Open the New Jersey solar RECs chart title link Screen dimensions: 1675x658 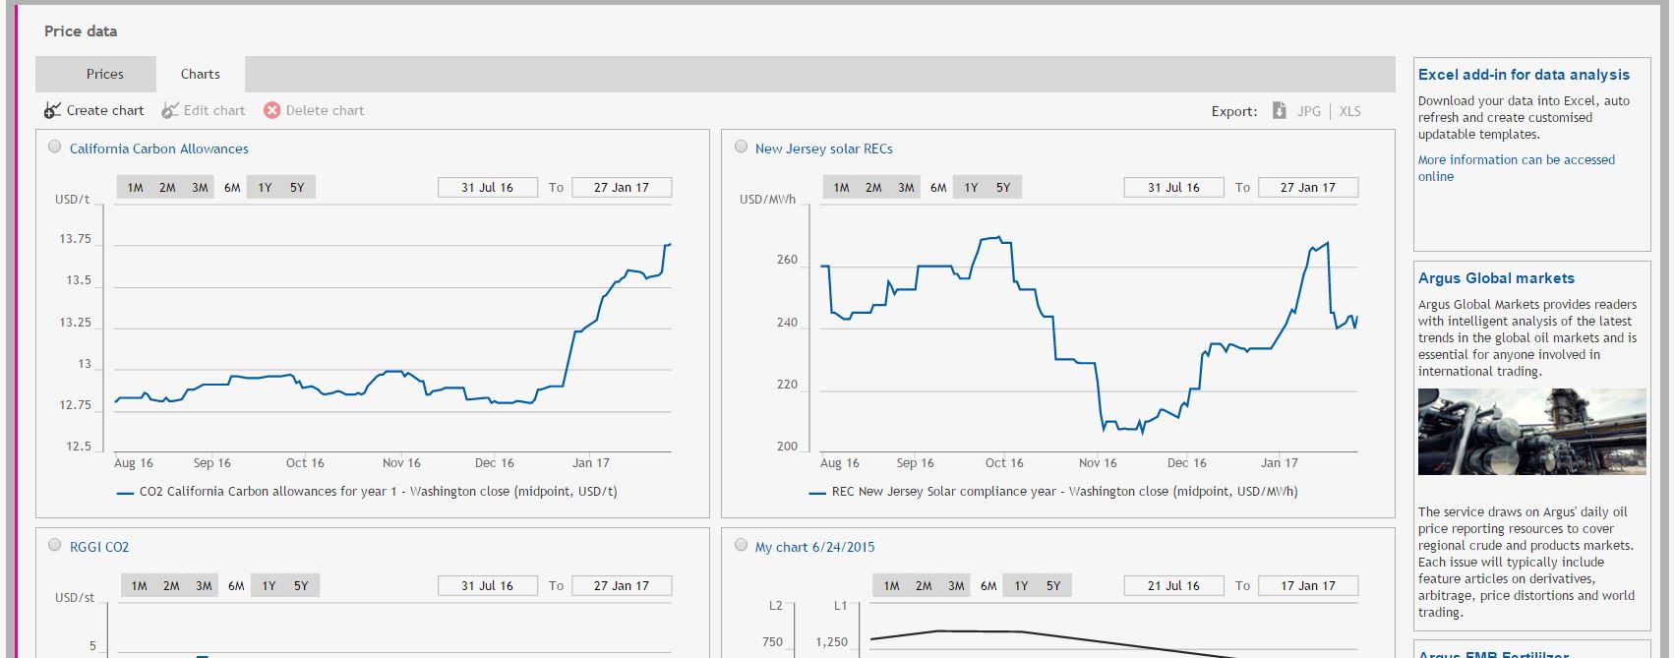coord(823,149)
